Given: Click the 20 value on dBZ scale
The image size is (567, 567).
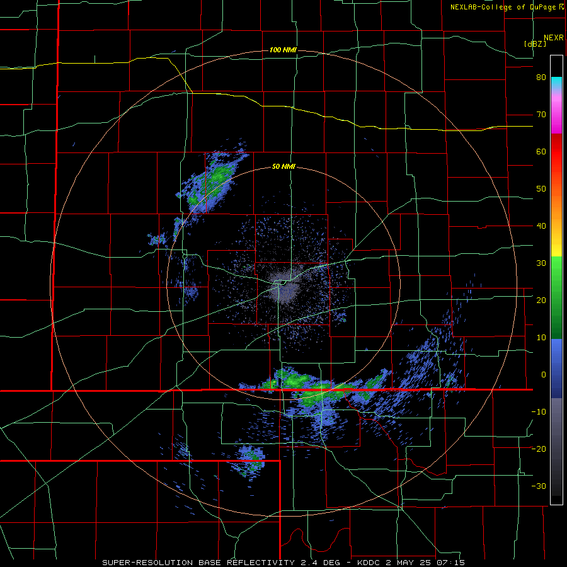Looking at the screenshot, I should (541, 301).
